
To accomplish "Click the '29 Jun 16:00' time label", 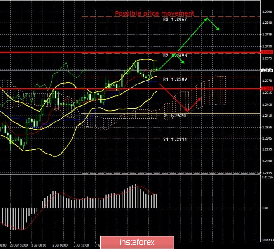I will (19, 245).
